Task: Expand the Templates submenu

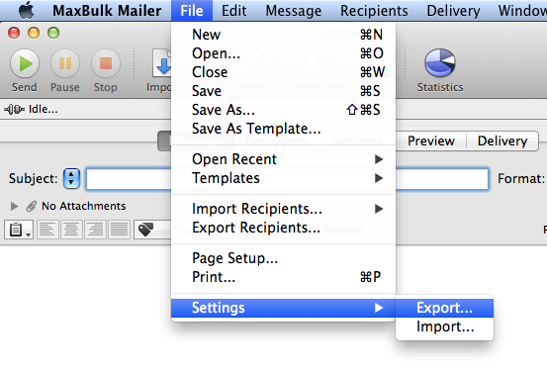Action: coord(283,178)
